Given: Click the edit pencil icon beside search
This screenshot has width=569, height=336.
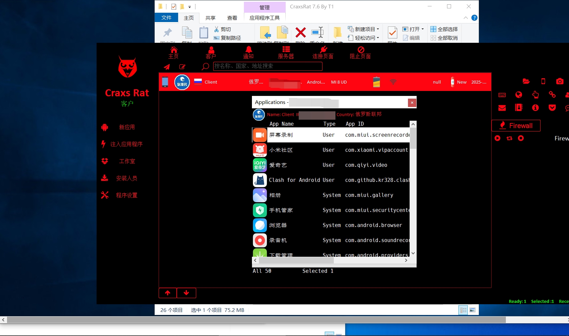Looking at the screenshot, I should (182, 67).
